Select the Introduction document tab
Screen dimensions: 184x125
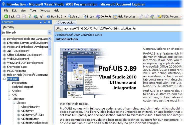tap(66, 22)
